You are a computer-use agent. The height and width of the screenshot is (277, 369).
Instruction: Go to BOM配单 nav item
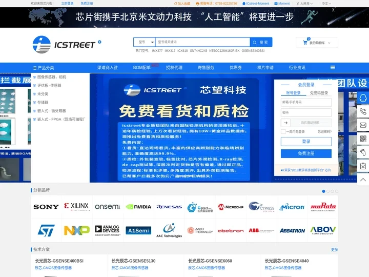coord(141,68)
